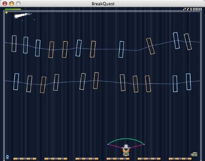Click the yellow-green energy bar at top-left
The height and width of the screenshot is (161, 205).
click(x=13, y=9)
